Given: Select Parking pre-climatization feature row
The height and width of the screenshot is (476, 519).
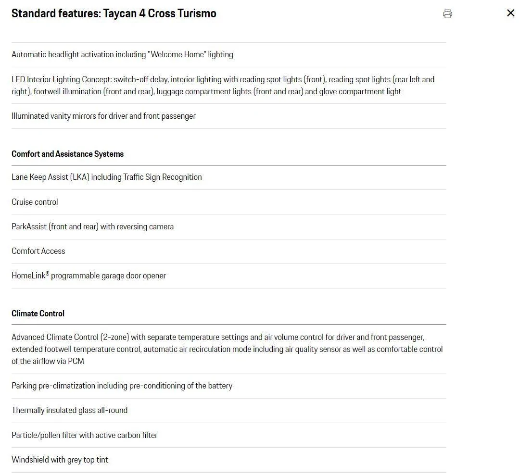Looking at the screenshot, I should 229,386.
